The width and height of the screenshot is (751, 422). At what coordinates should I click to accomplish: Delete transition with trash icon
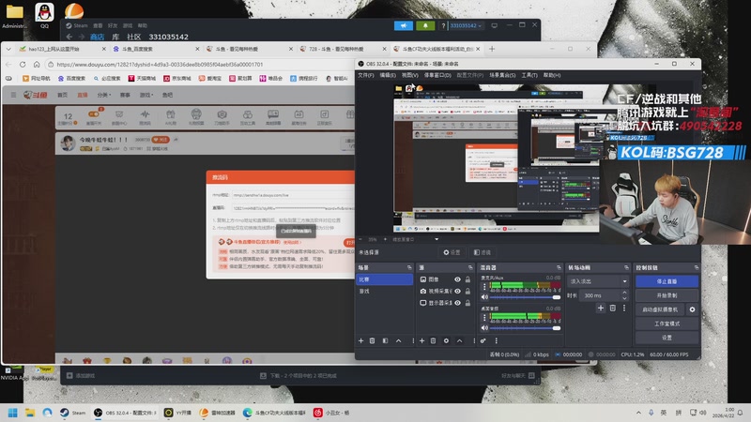tap(613, 309)
